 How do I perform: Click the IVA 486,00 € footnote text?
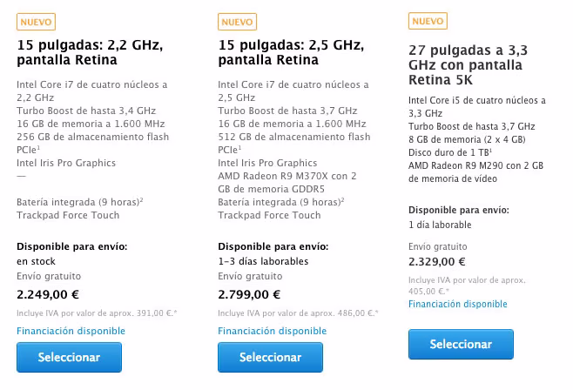coord(298,313)
